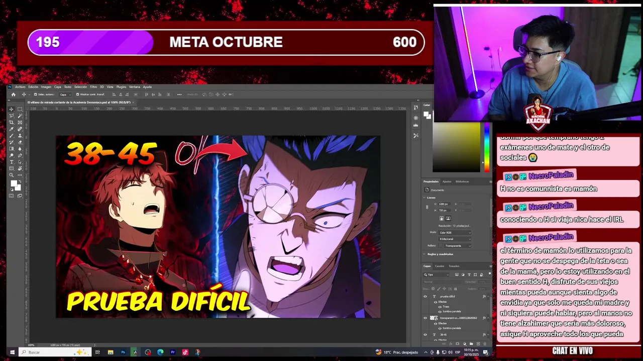Pick a color in the color field

[456, 147]
